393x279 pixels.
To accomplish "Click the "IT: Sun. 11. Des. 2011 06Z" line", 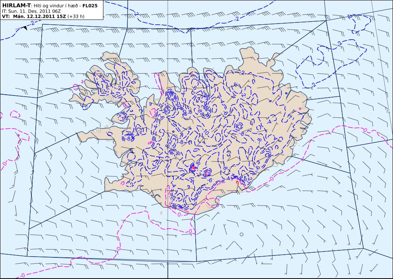I will (31, 11).
